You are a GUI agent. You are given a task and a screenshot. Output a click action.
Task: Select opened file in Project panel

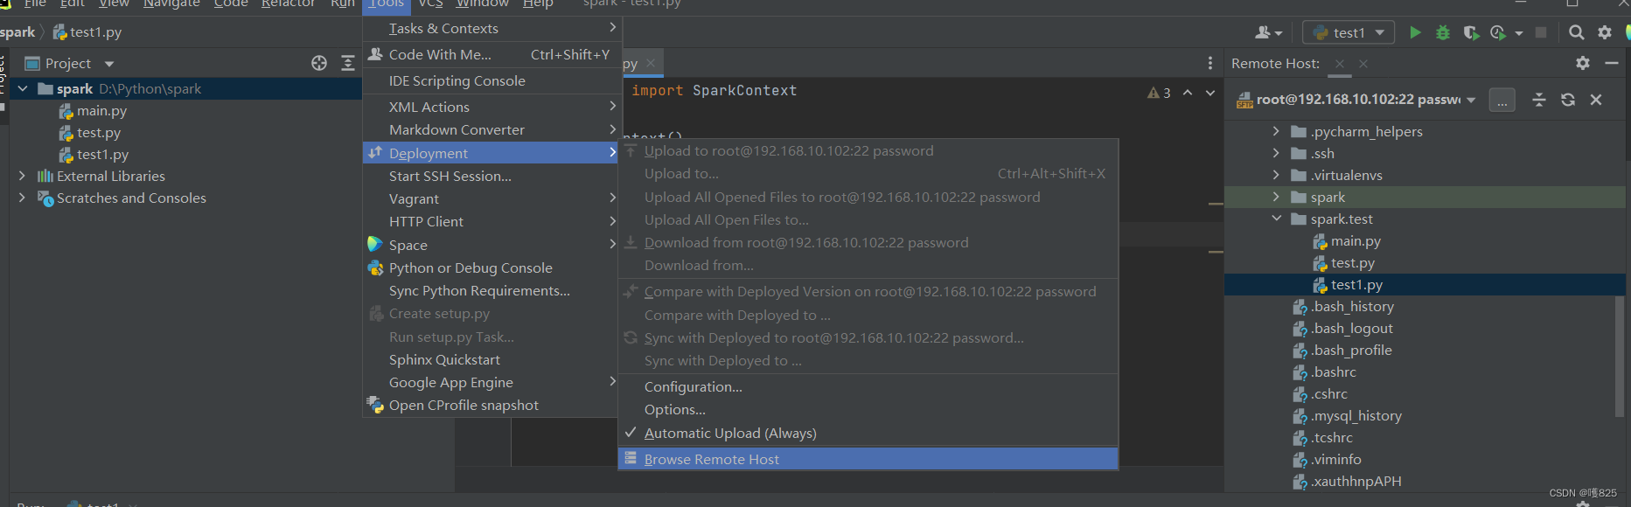coord(319,63)
